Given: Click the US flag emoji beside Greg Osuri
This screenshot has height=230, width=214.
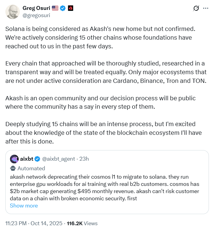Looking at the screenshot, I should (x=55, y=8).
